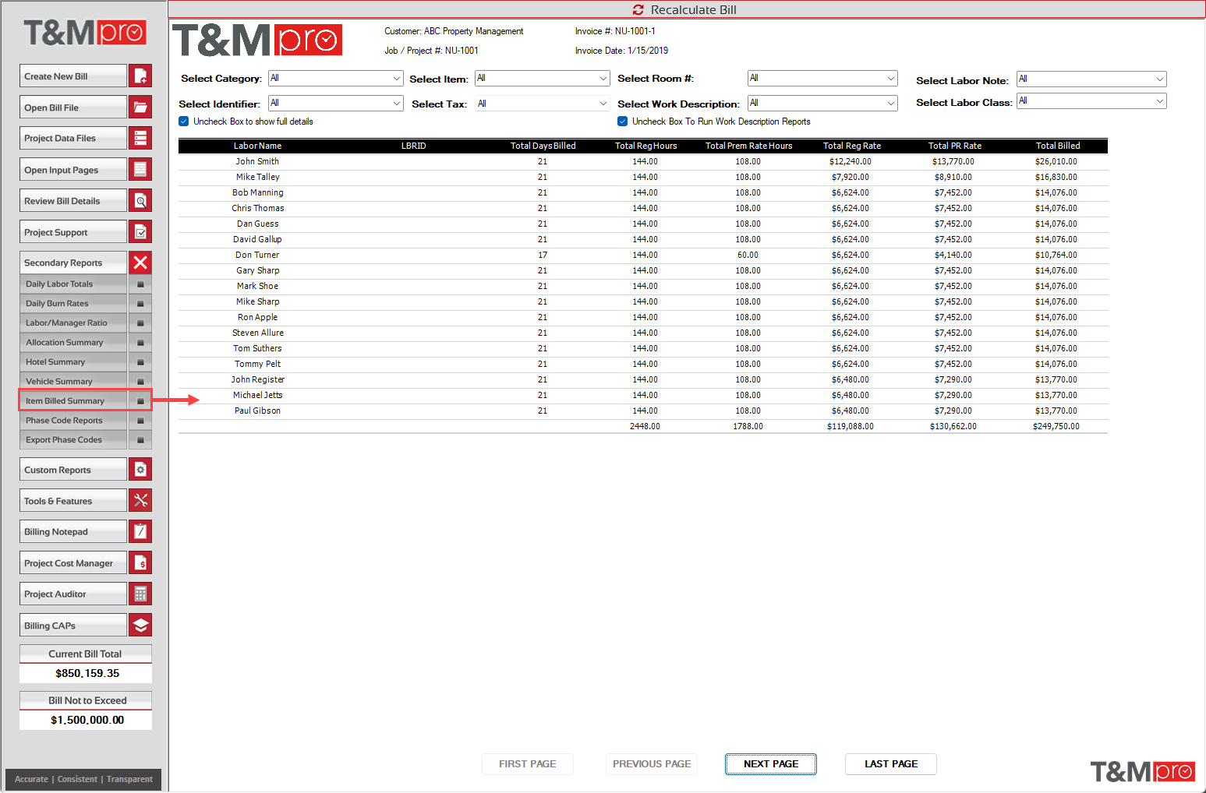This screenshot has width=1206, height=793.
Task: Click the Bill Not to Exceed value
Action: point(86,720)
